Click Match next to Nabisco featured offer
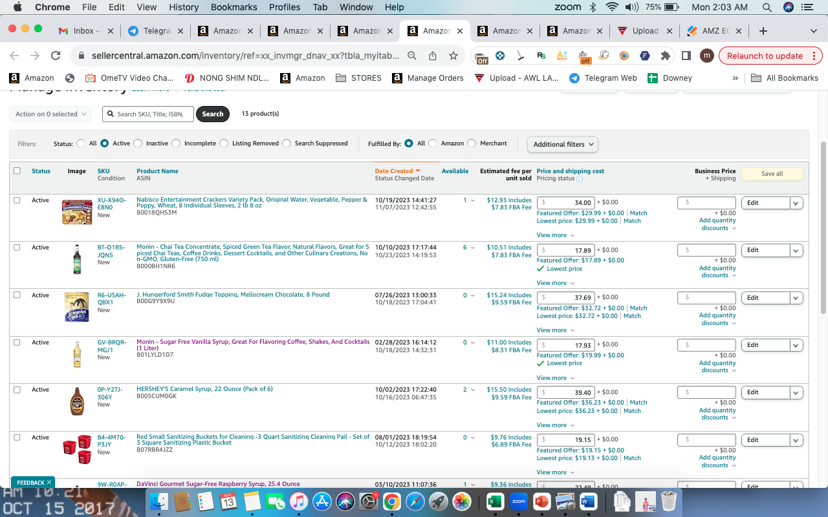This screenshot has height=517, width=828. (638, 213)
